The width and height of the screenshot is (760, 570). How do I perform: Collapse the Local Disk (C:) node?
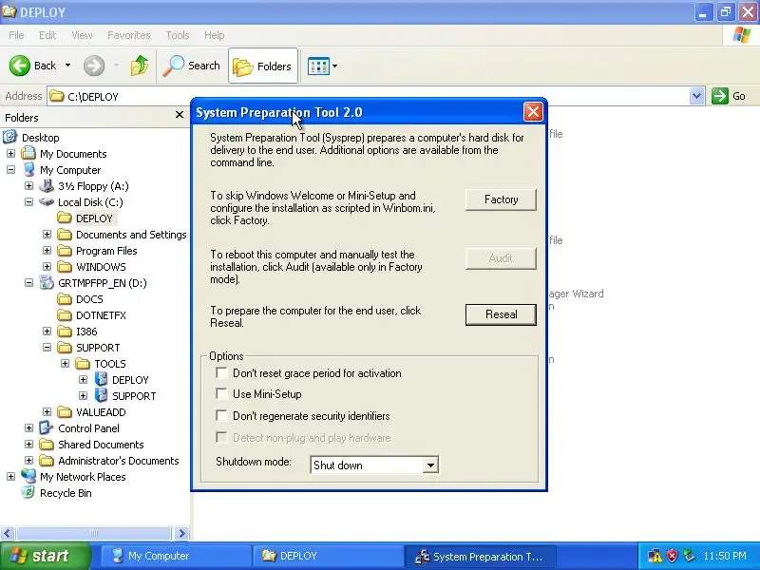(x=28, y=202)
